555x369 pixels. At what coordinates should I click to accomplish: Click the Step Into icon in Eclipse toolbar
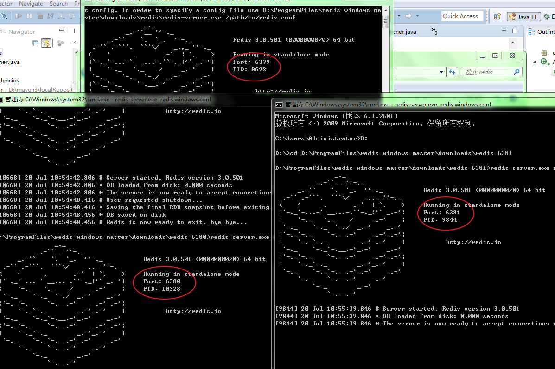(x=61, y=16)
